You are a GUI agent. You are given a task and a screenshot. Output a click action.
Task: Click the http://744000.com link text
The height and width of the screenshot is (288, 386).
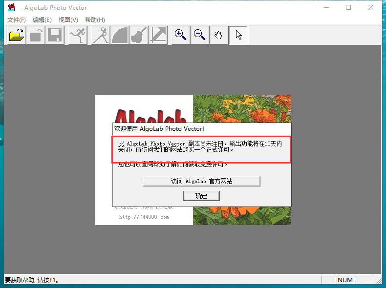[x=144, y=217]
